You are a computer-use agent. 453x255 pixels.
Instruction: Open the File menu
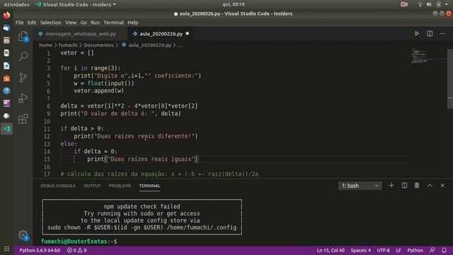pyautogui.click(x=19, y=23)
